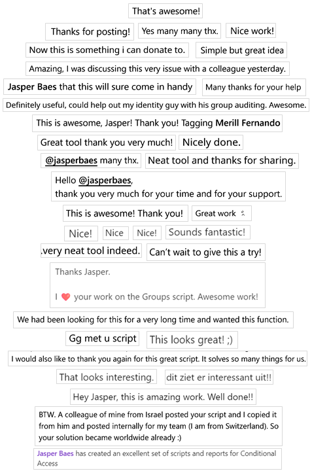Viewport: 312px width, 471px height.
Task: Click the bold Merill Fernando tag
Action: tap(248, 123)
